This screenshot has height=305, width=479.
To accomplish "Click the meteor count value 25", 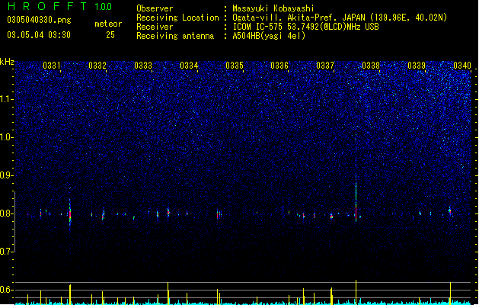I will (x=110, y=35).
